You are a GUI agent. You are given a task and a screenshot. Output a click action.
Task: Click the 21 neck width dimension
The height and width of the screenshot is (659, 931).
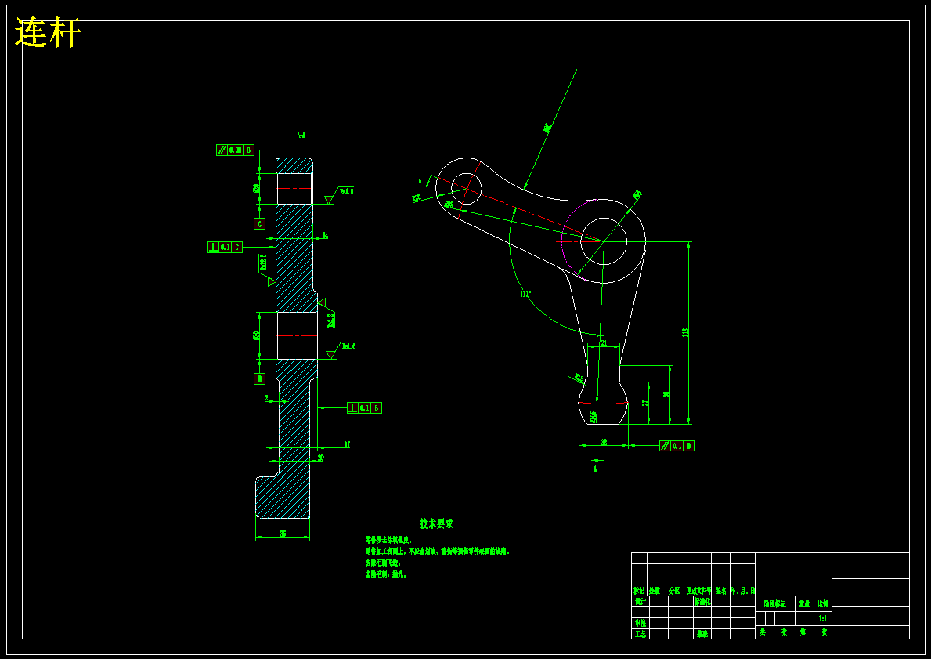click(x=604, y=343)
